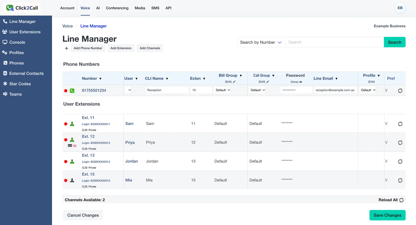Screen dimensions: 416x225
Task: Click the Reload All icon
Action: pyautogui.click(x=401, y=200)
